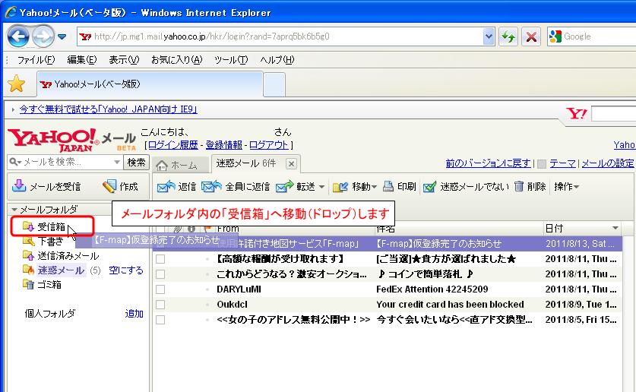Open the ログイン履歴 link
The width and height of the screenshot is (636, 392).
tap(172, 144)
